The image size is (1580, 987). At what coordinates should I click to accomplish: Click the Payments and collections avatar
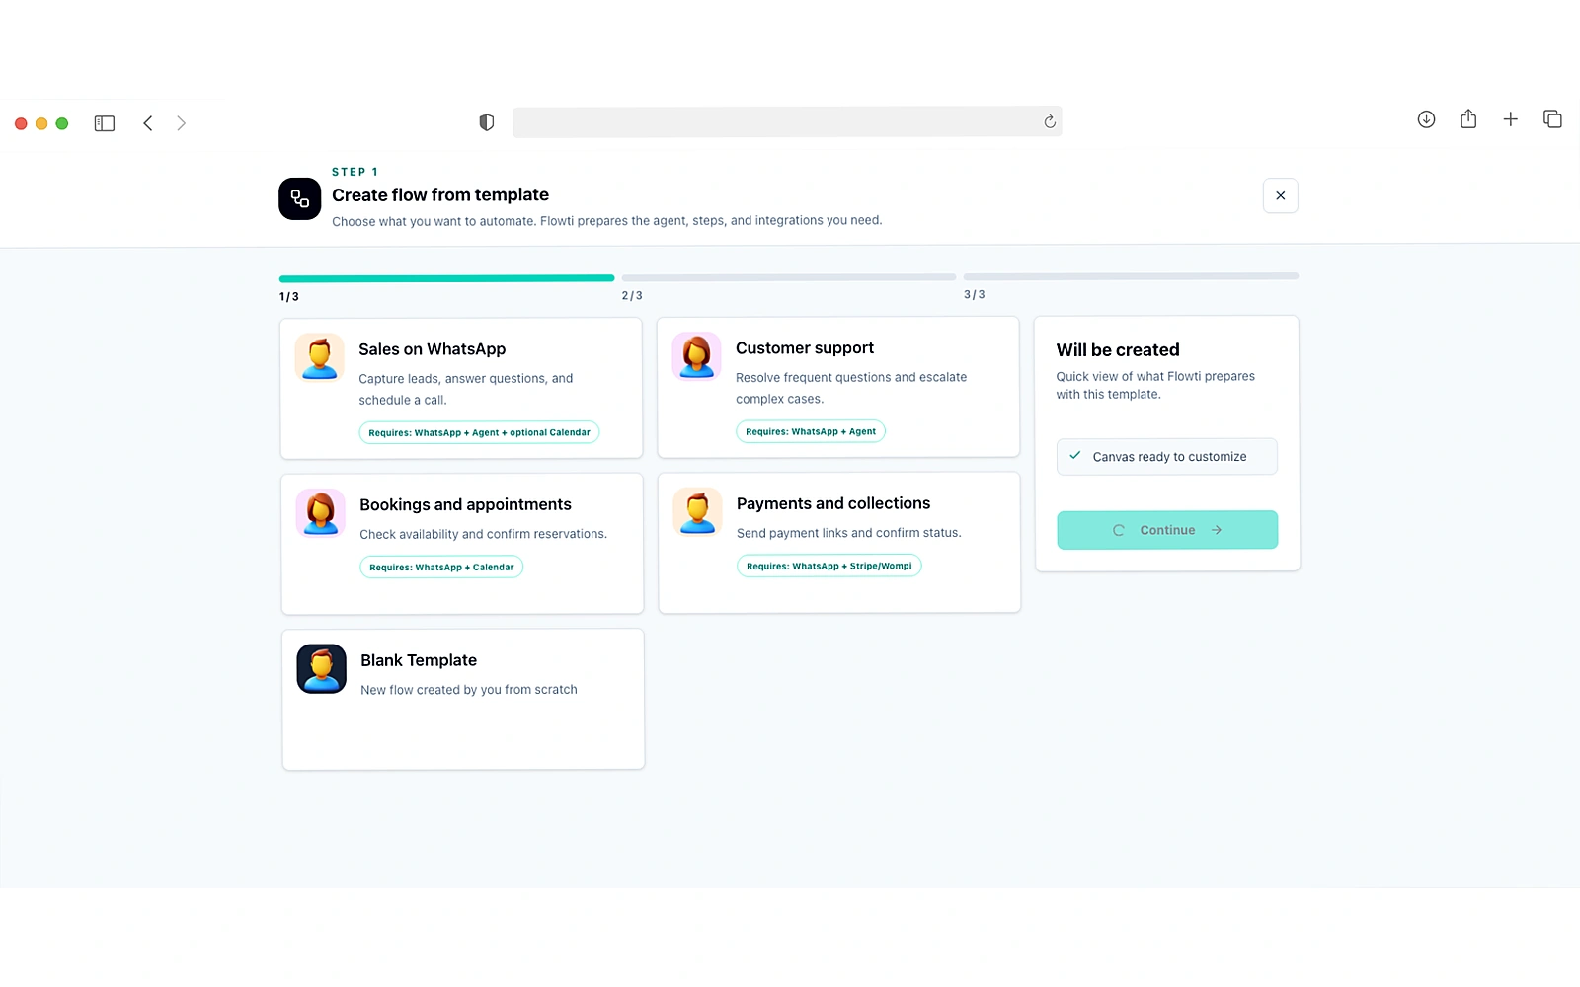[697, 512]
